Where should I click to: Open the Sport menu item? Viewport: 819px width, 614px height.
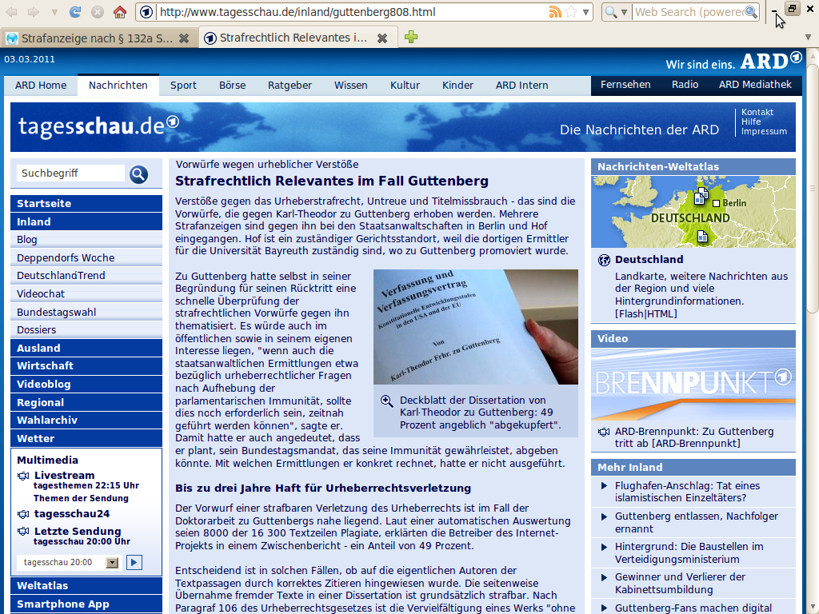pos(183,85)
